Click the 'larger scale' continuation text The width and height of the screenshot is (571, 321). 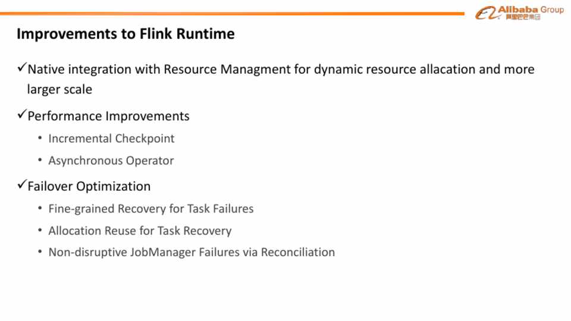(59, 90)
